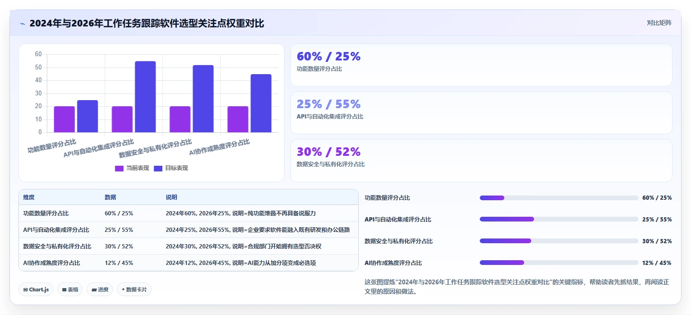Click the 功能数量评分占比 x-axis label on the chart
This screenshot has height=315, width=691.
click(52, 145)
